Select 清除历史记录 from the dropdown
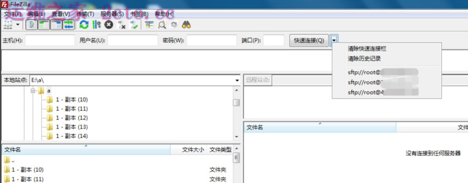The image size is (468, 183). pyautogui.click(x=364, y=59)
